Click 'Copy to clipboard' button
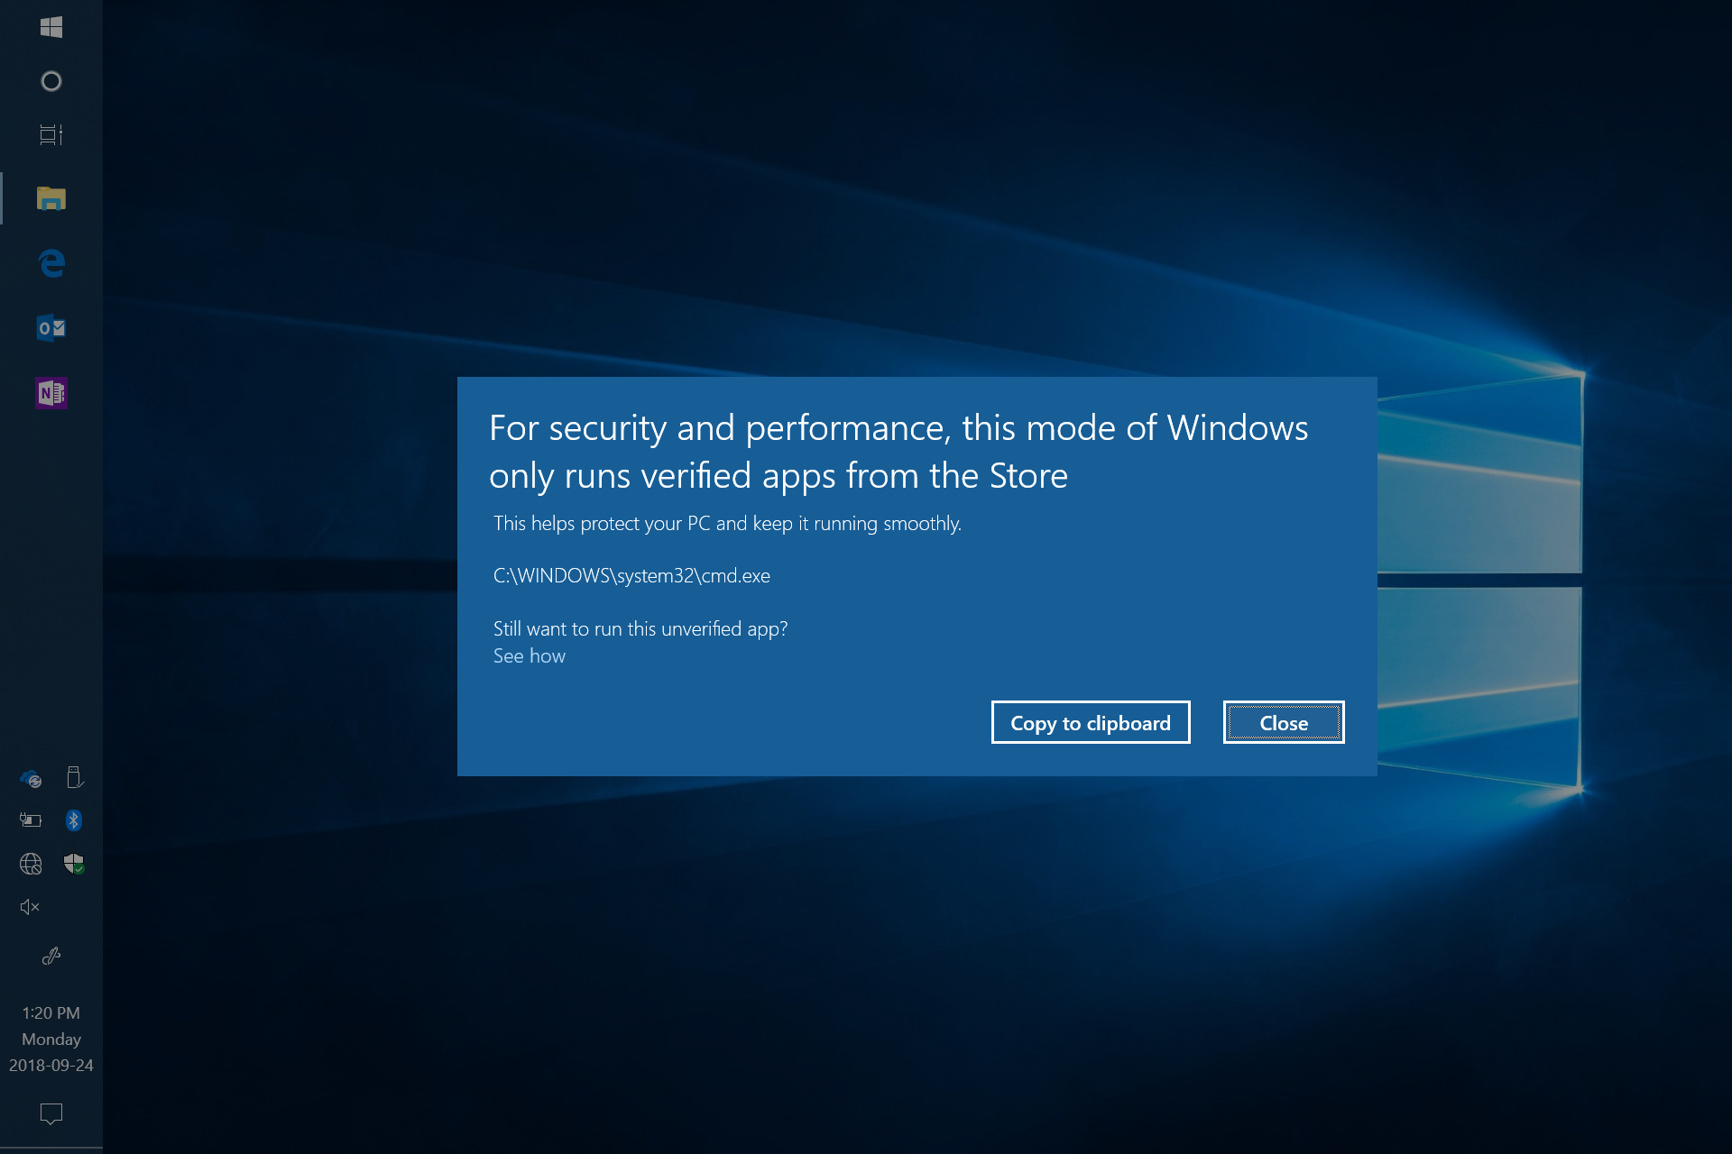This screenshot has width=1732, height=1154. point(1091,722)
